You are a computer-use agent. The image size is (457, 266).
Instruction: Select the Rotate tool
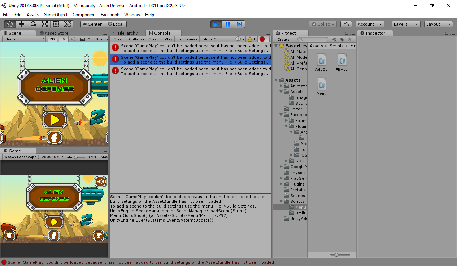(33, 24)
